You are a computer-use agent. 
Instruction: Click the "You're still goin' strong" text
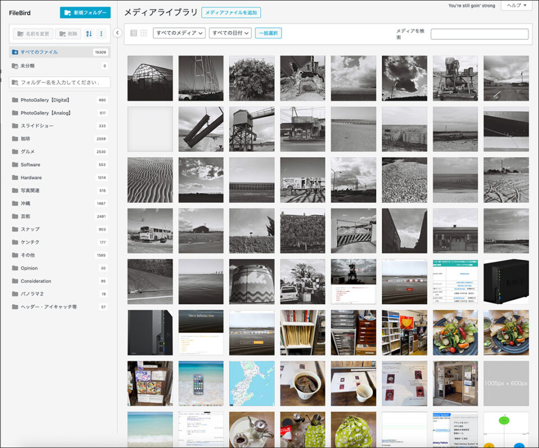point(472,6)
